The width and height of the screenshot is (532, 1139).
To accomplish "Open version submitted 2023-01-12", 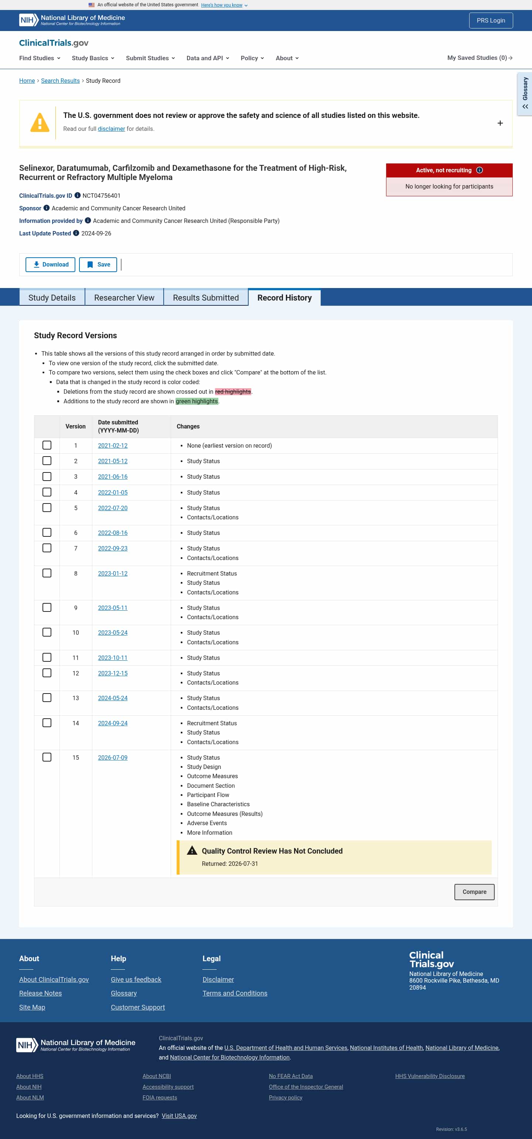I will 113,573.
